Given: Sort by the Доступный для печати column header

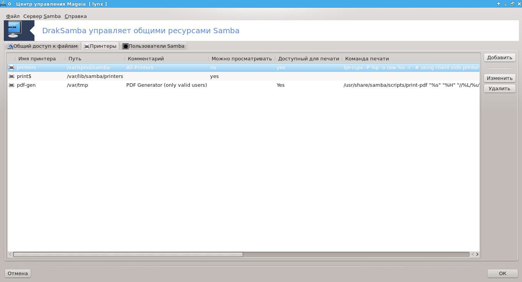Looking at the screenshot, I should pos(308,59).
